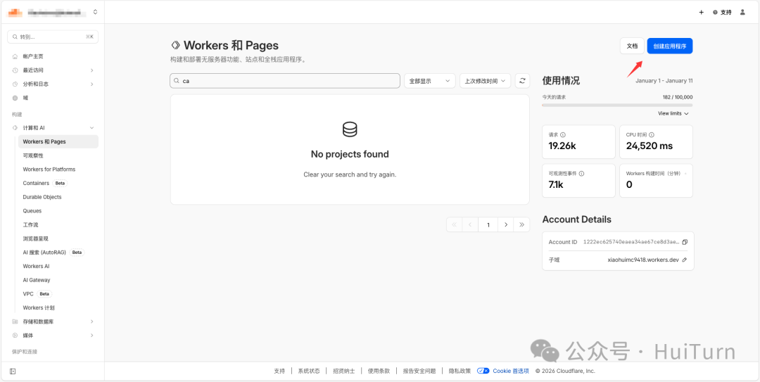This screenshot has width=760, height=382.
Task: Click the 存储和数据库 folder icon
Action: pos(15,321)
